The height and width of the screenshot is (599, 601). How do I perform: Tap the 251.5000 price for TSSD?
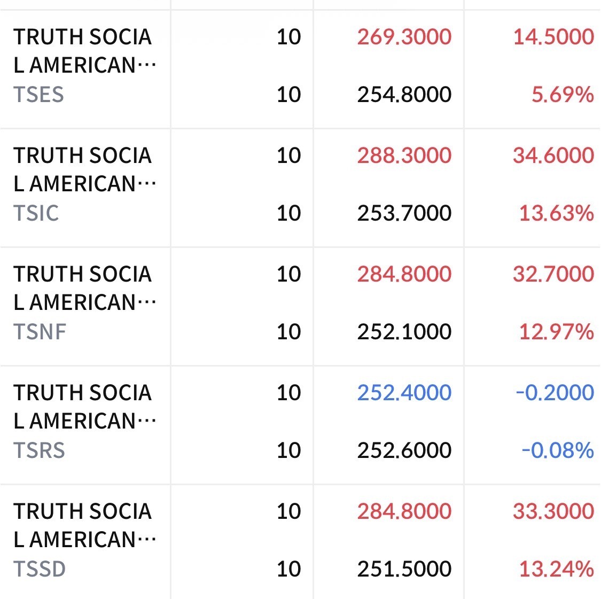tap(404, 569)
